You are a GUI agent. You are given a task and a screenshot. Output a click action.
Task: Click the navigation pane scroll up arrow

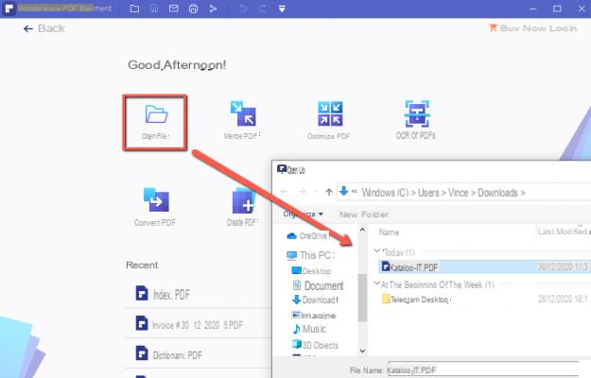coord(362,230)
